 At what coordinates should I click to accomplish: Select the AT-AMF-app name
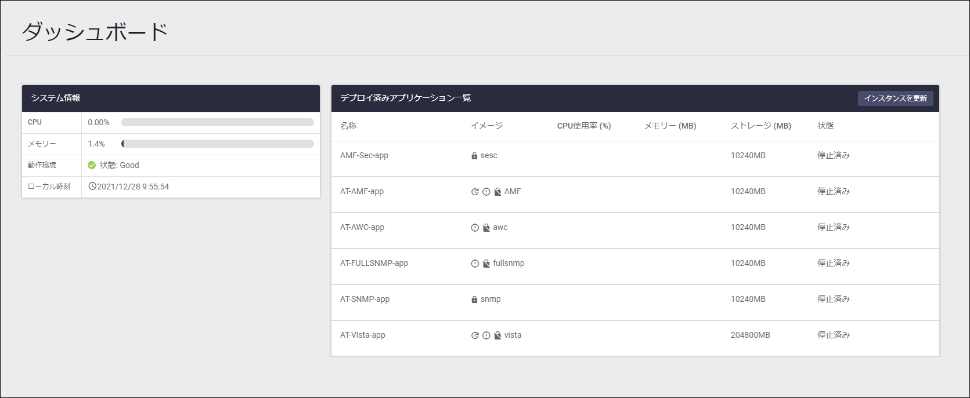[362, 191]
